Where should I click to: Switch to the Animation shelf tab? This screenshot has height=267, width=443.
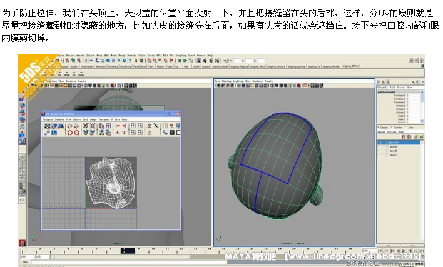point(101,66)
